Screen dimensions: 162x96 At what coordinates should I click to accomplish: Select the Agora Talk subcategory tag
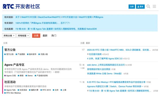point(10,90)
